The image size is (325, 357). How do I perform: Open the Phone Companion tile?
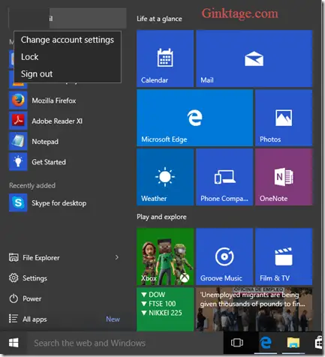224,177
